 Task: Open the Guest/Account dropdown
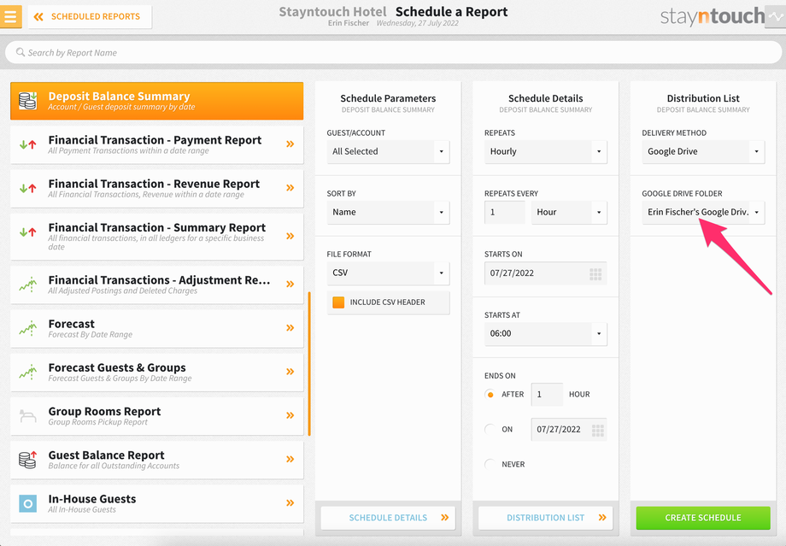click(x=388, y=151)
